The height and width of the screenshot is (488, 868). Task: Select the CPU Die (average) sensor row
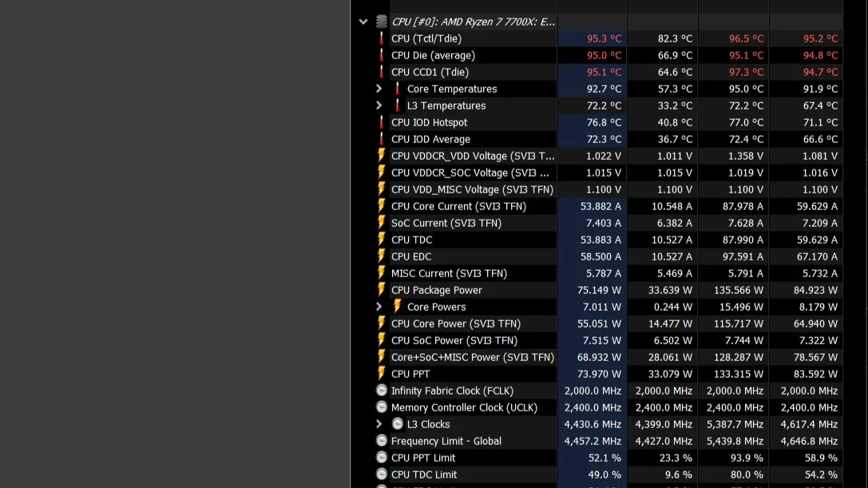point(433,55)
